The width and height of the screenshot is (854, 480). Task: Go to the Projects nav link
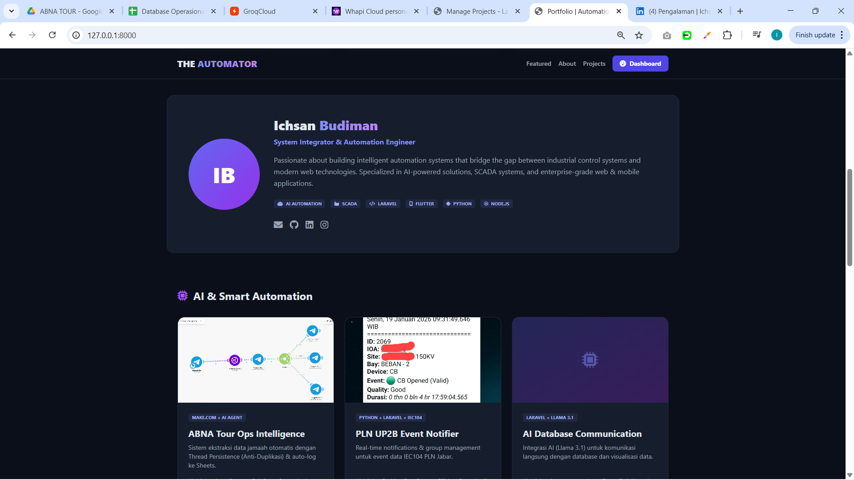(x=594, y=64)
